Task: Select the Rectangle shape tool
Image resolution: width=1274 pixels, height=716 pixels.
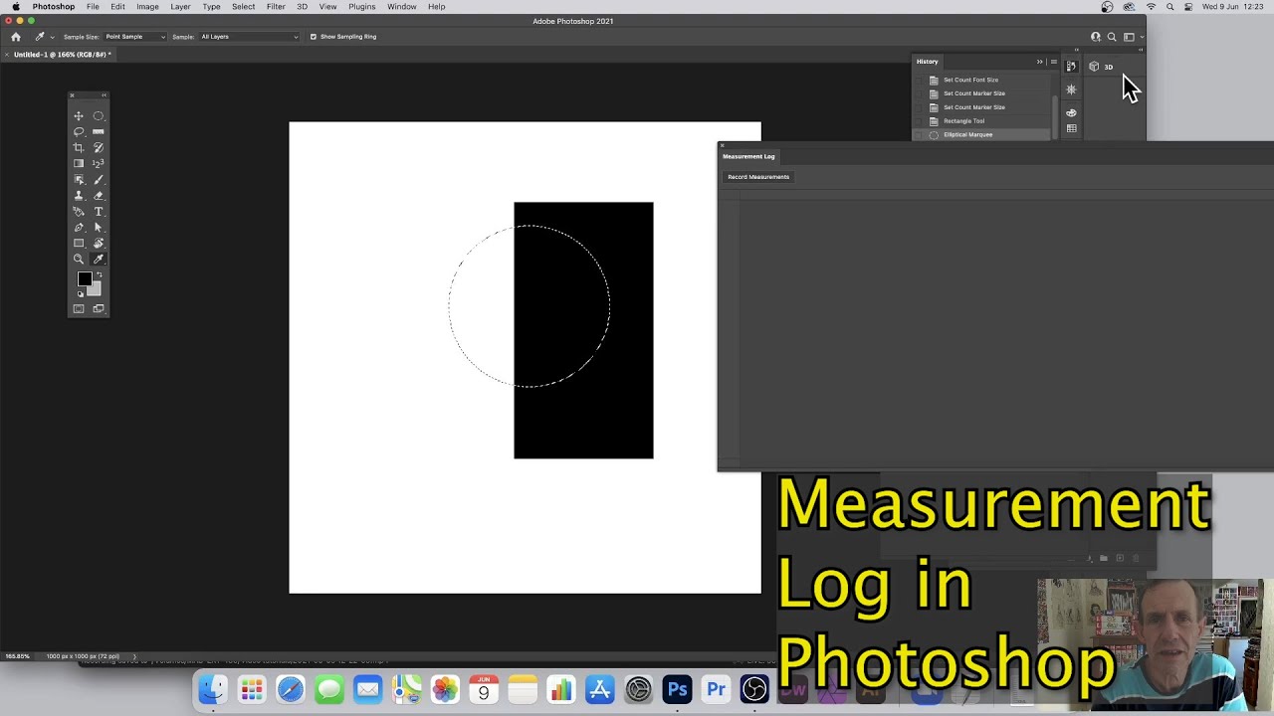Action: [79, 244]
